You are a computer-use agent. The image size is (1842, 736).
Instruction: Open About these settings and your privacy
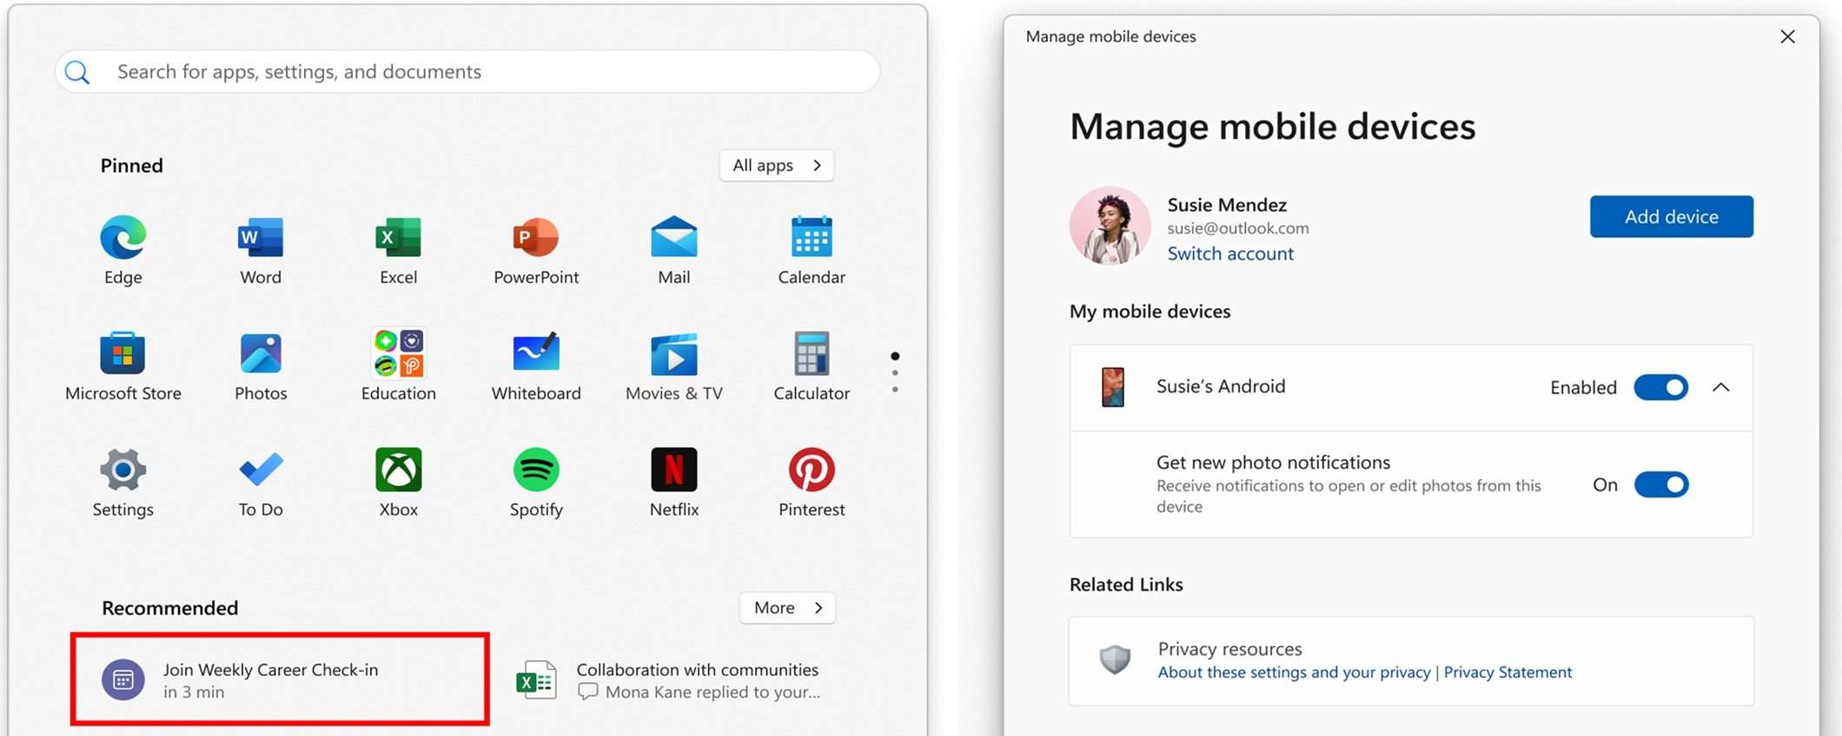click(1294, 672)
